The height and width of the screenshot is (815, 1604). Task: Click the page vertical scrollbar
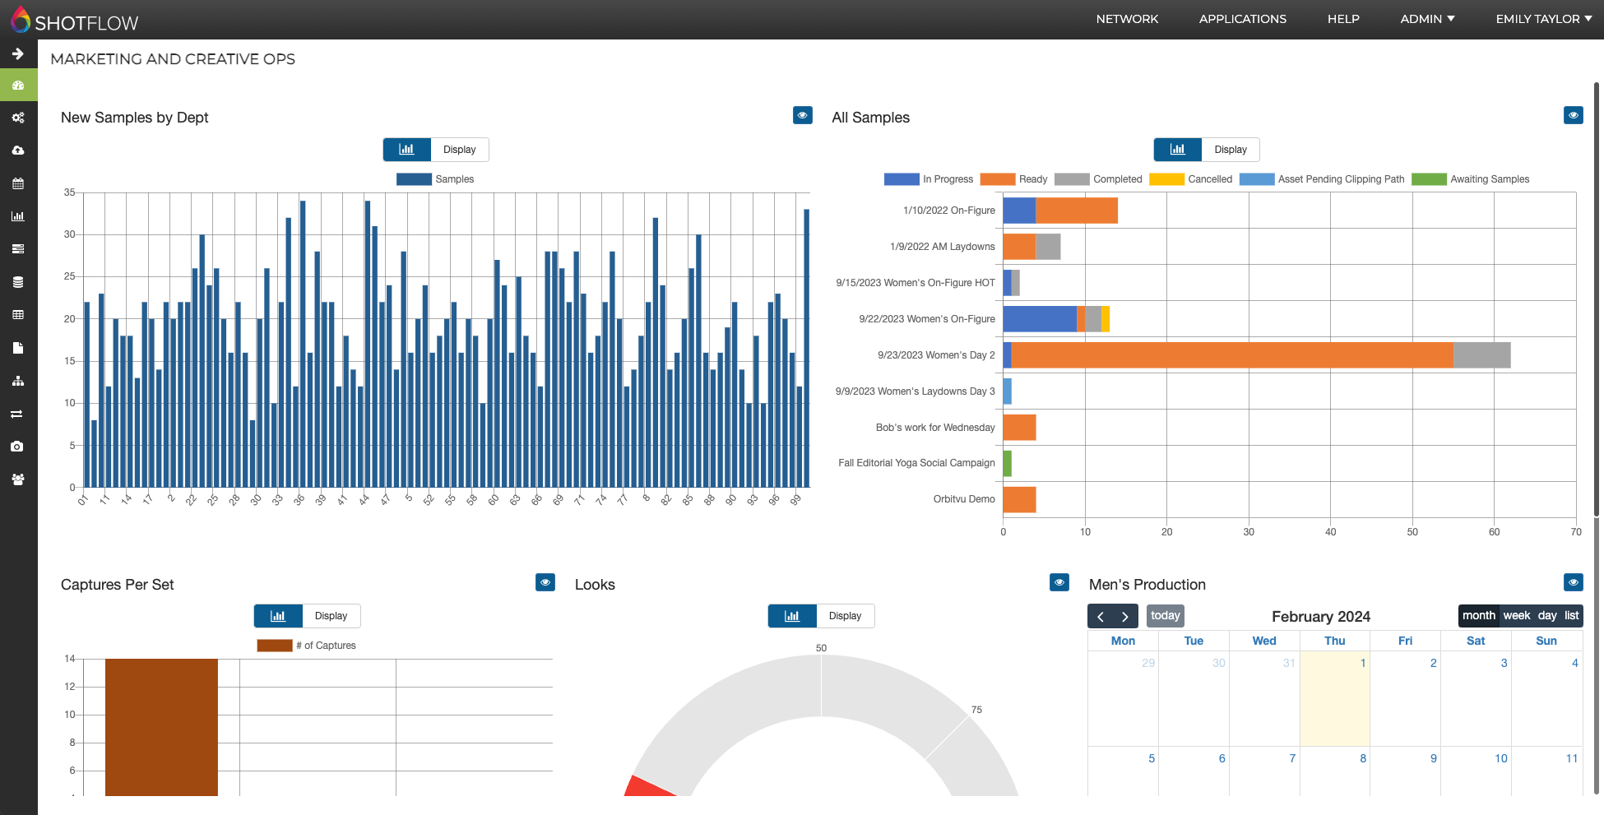tap(1597, 300)
